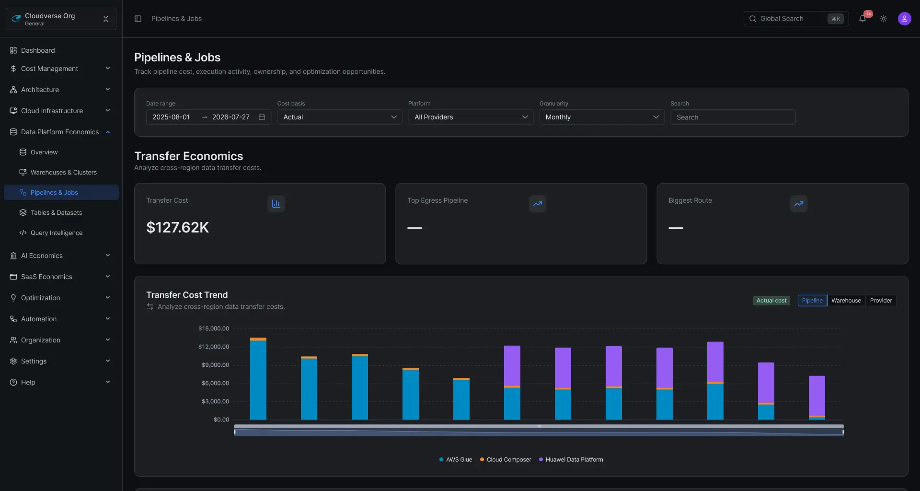Click the SaaS Economics window icon
The image size is (920, 491).
[13, 277]
